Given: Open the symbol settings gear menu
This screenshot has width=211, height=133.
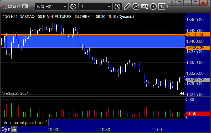Looking at the screenshot, I should point(73,7).
